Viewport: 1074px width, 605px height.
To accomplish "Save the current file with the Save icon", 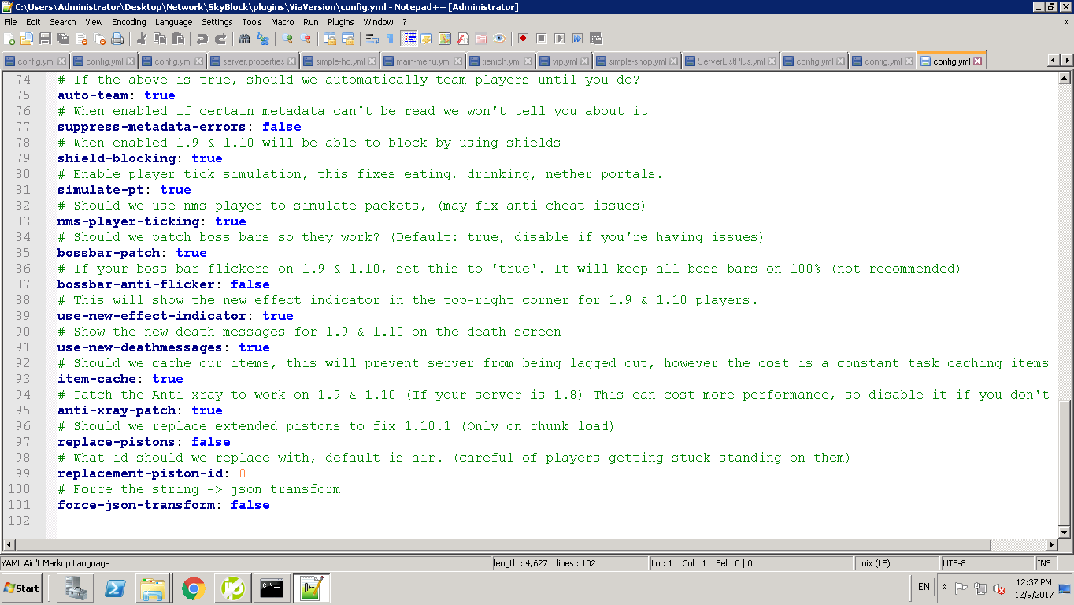I will [x=45, y=39].
